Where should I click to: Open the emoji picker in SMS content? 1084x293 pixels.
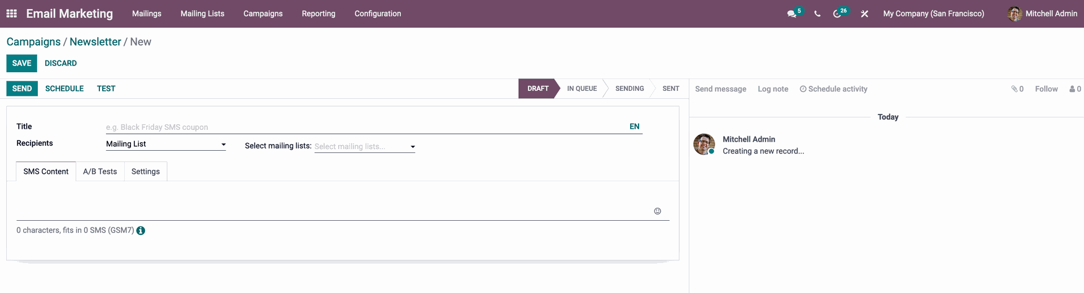point(657,211)
